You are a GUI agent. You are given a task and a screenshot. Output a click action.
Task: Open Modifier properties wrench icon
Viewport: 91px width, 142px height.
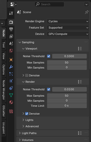pos(11,67)
